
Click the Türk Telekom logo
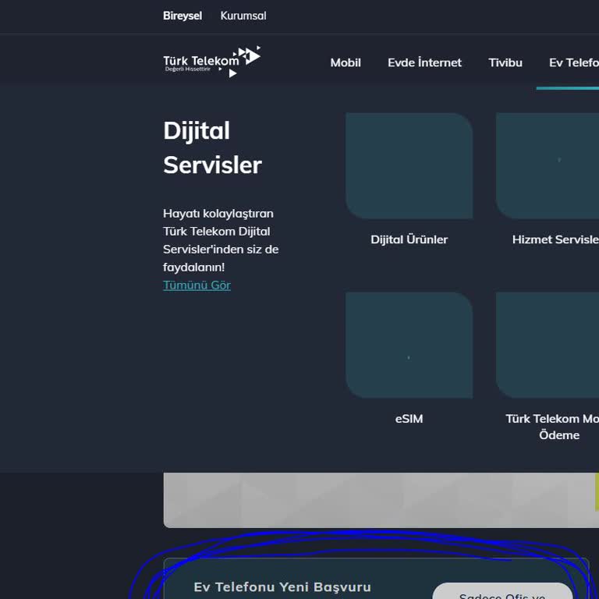(211, 62)
